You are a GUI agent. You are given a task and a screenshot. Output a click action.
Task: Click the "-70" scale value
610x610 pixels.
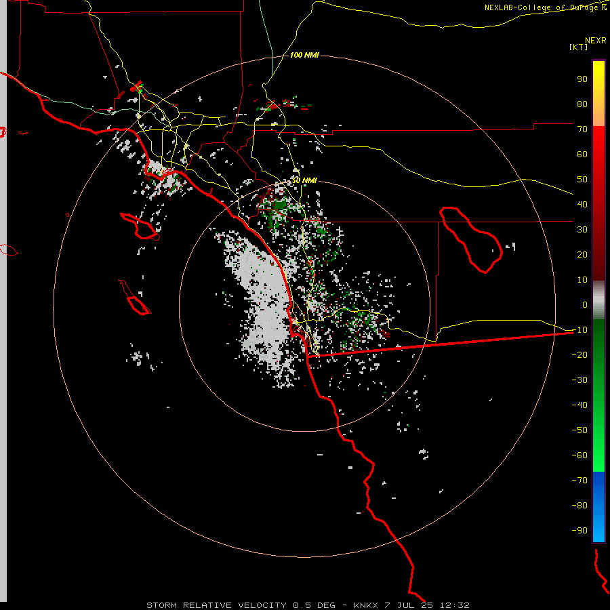(x=579, y=480)
